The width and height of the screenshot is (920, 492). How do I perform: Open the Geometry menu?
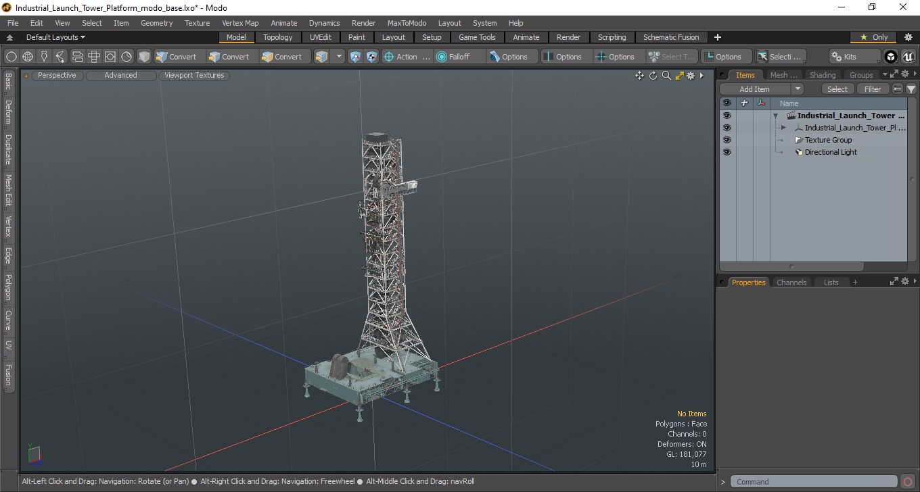[x=156, y=23]
